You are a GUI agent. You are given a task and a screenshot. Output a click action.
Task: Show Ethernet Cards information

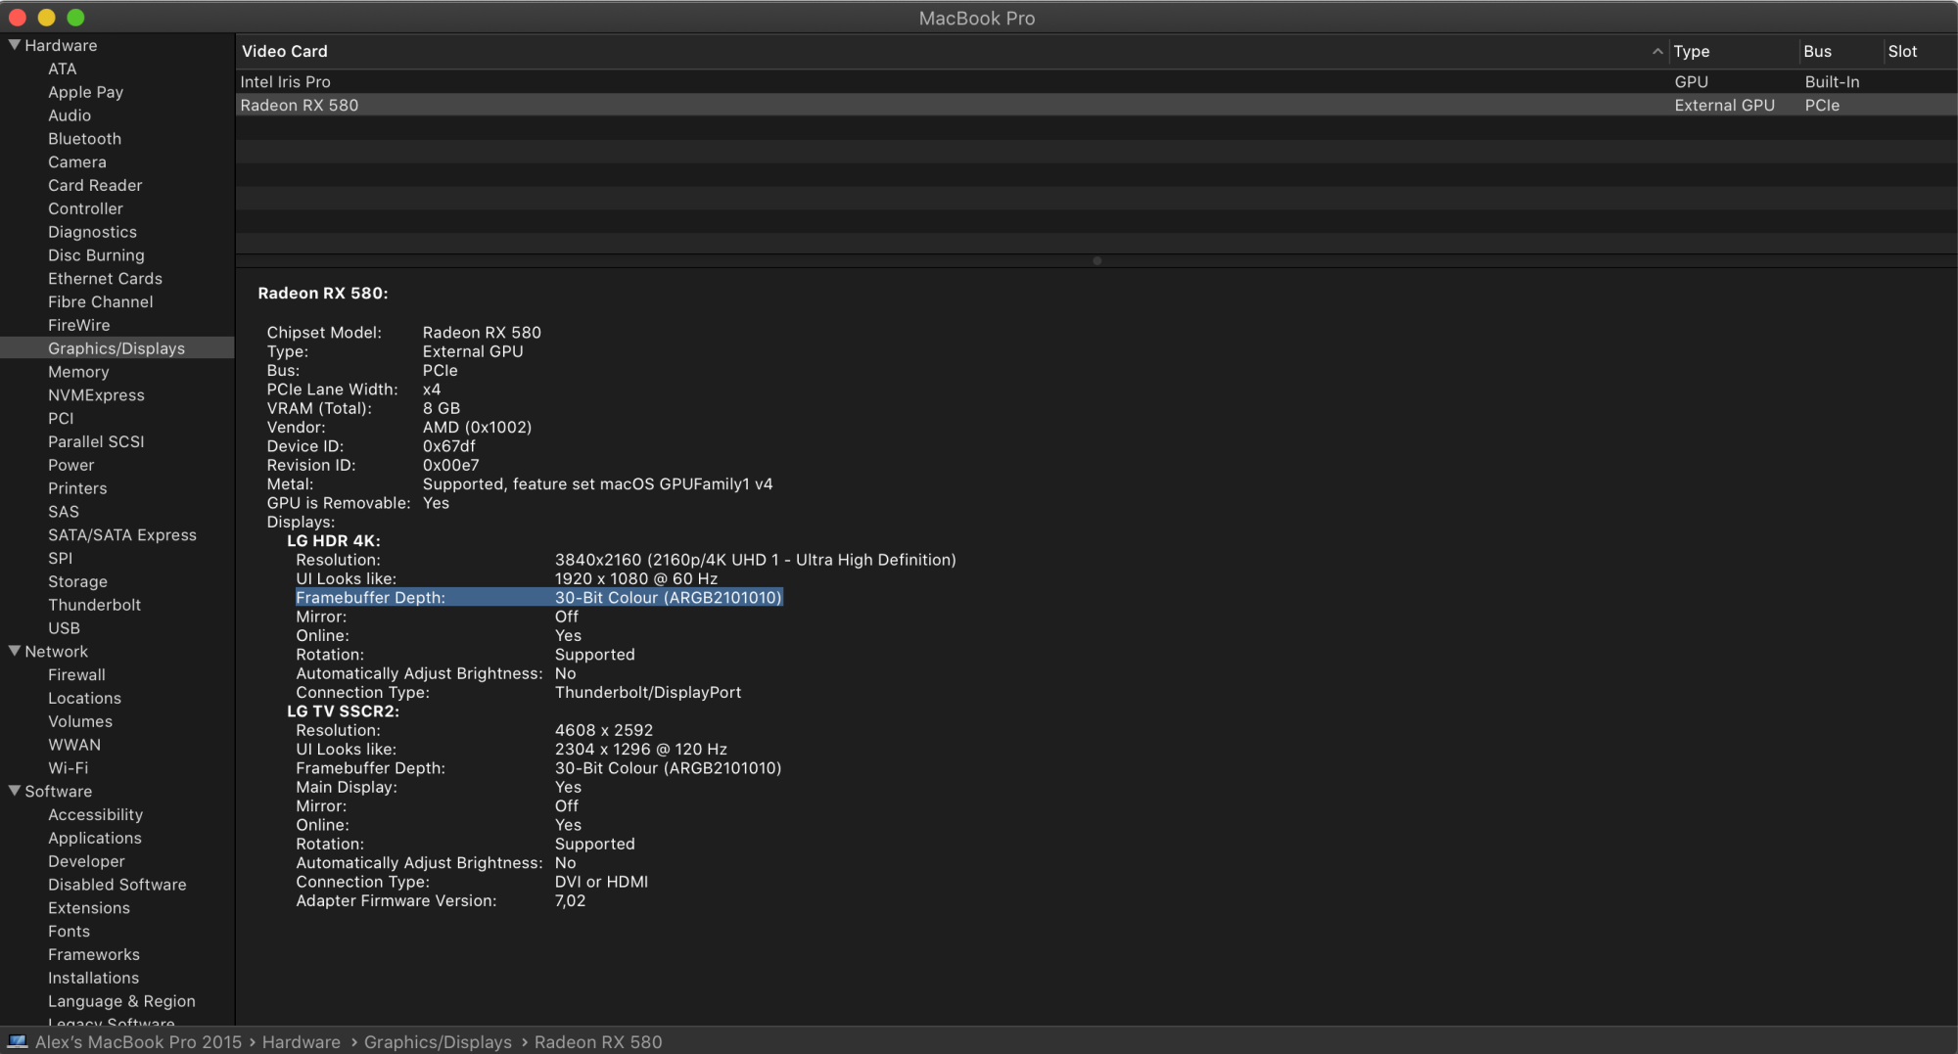106,279
